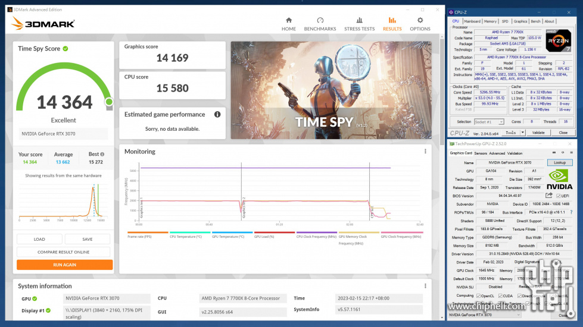Click the score distribution histogram chart
583x327 pixels.
pyautogui.click(x=63, y=202)
